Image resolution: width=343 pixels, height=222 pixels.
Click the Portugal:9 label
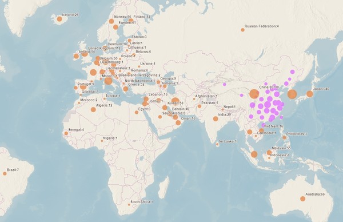[86, 84]
